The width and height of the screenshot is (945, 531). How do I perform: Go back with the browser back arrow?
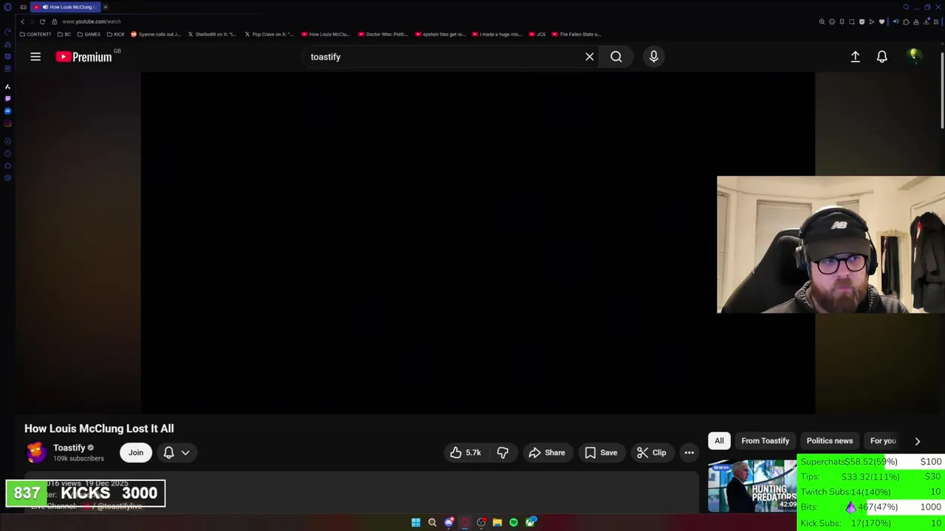(22, 21)
